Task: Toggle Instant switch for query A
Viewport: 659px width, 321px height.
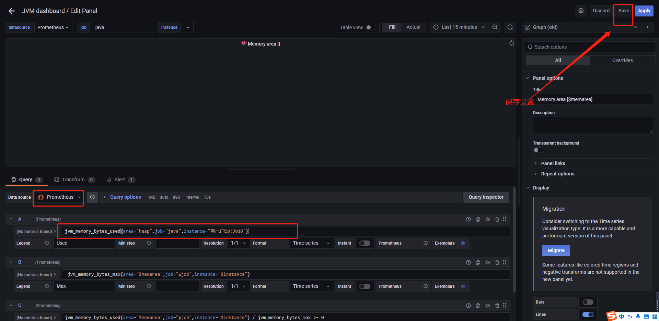Action: [x=365, y=243]
